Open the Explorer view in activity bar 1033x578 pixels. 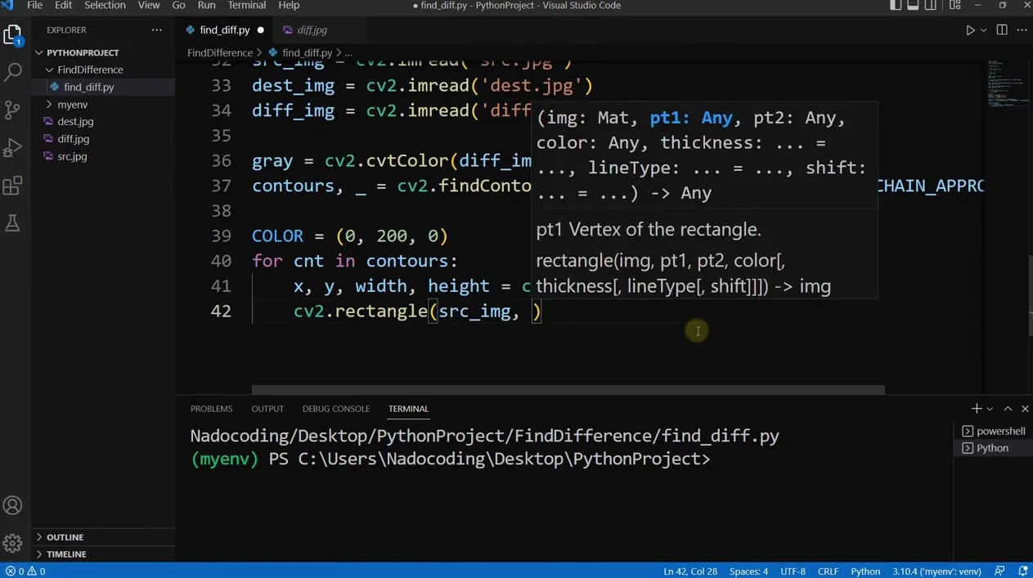pos(13,34)
